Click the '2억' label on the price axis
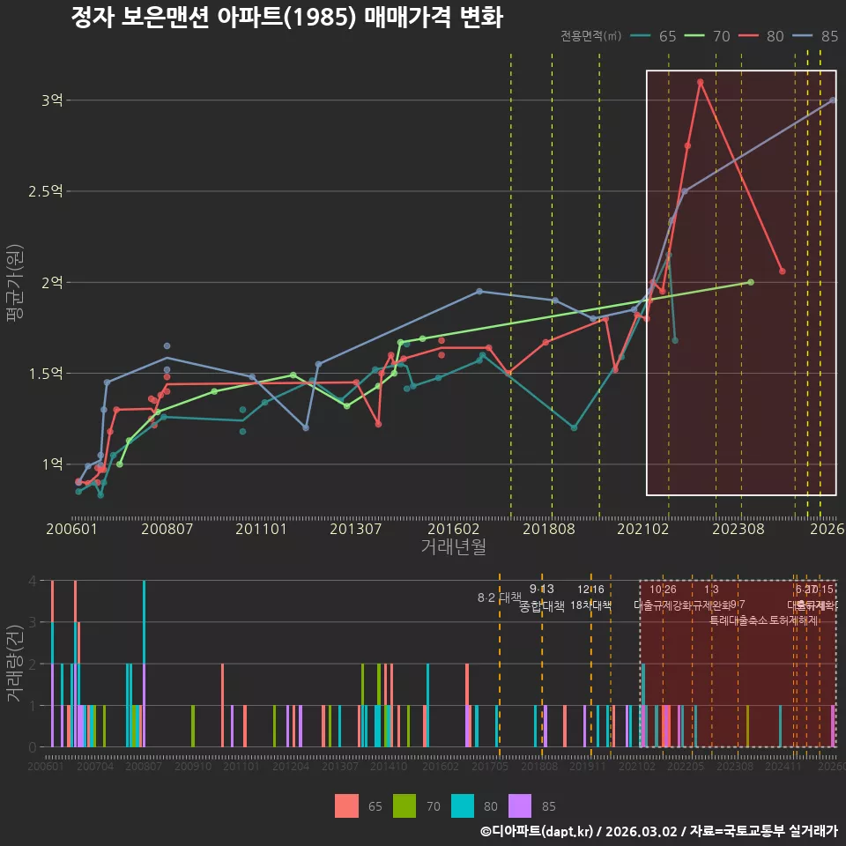846x846 pixels. (x=52, y=282)
